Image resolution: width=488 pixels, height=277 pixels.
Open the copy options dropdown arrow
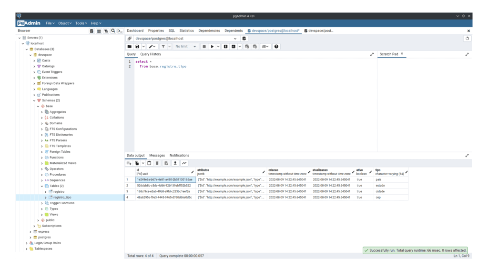[143, 163]
